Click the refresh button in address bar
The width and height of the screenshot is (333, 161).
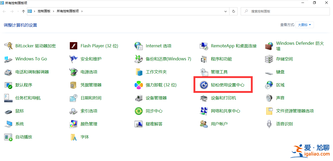click(233, 11)
